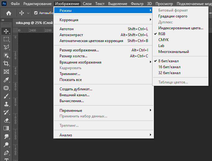Switch color mode to CMYK

pos(163,40)
